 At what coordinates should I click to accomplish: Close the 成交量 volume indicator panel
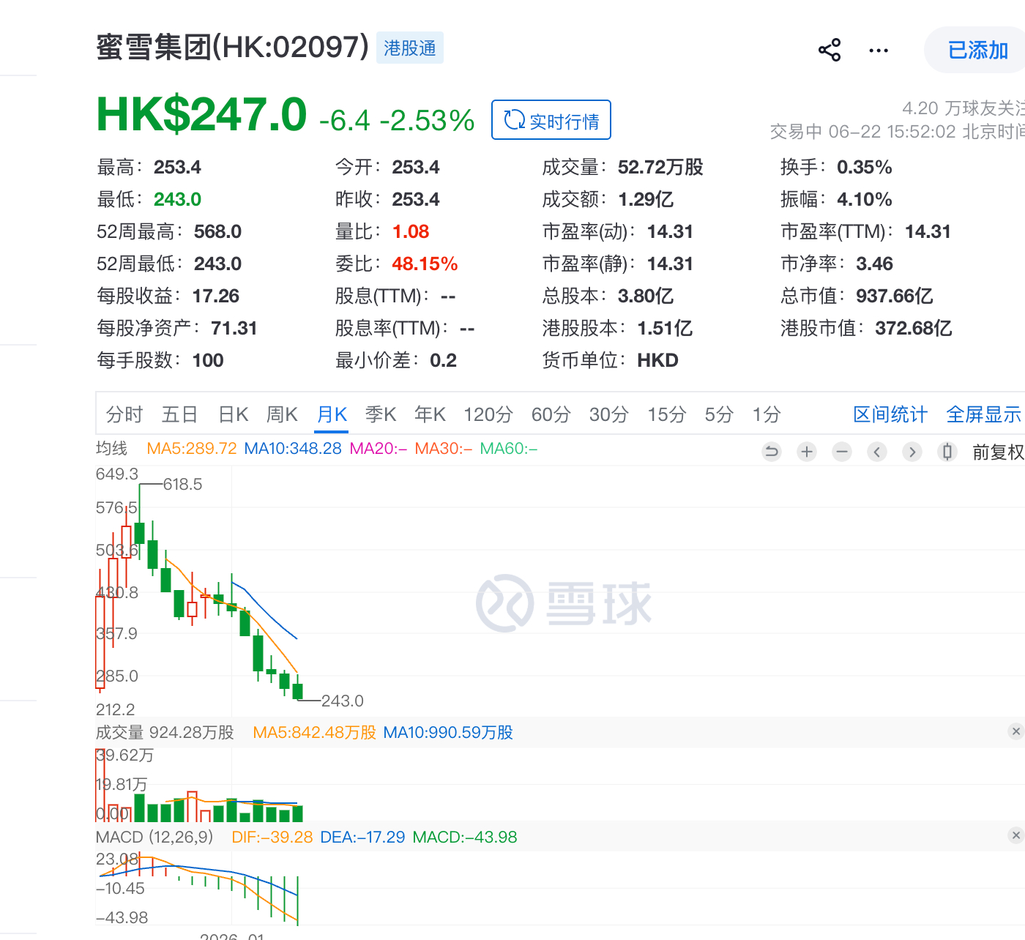point(1015,731)
